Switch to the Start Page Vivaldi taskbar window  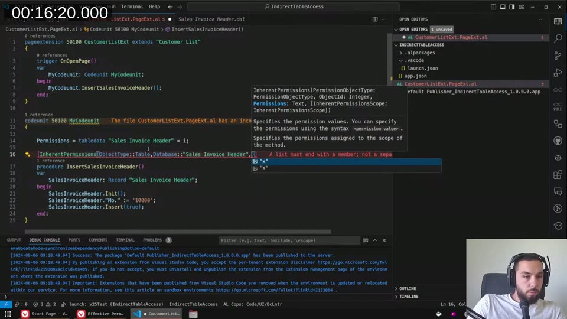(x=44, y=314)
